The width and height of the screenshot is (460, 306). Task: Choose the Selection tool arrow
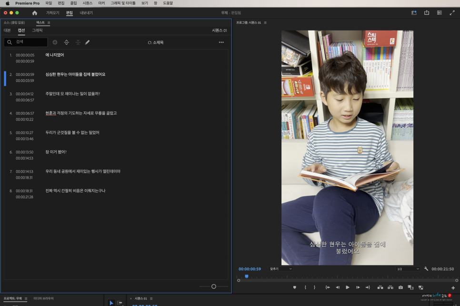coord(111,303)
